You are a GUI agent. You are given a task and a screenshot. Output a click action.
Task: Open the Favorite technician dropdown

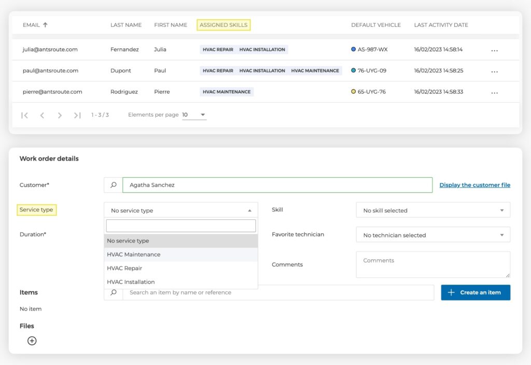pyautogui.click(x=433, y=234)
